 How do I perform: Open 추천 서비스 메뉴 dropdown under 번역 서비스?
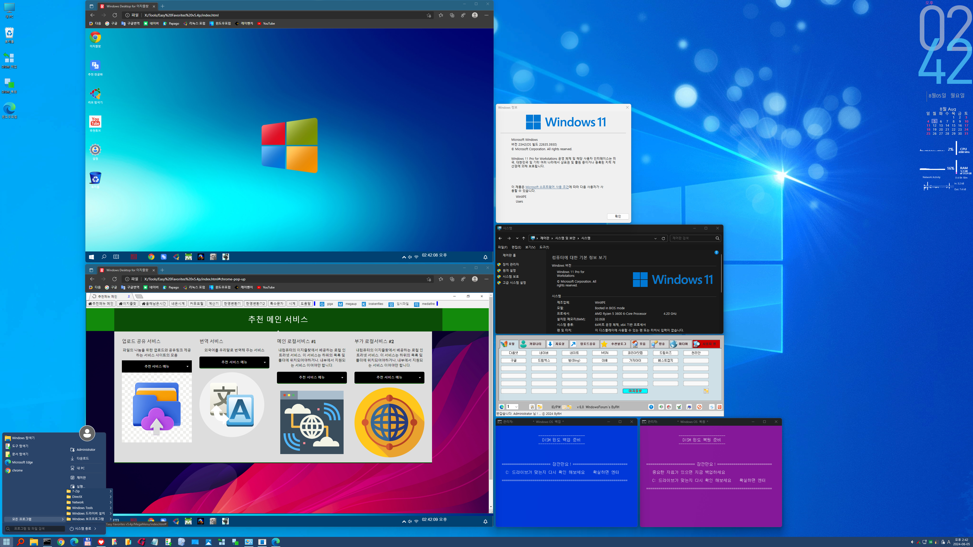(x=234, y=362)
